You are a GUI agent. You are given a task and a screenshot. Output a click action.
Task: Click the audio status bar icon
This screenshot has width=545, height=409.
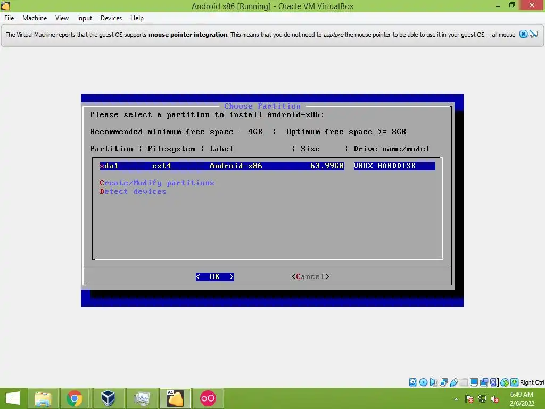[433, 382]
